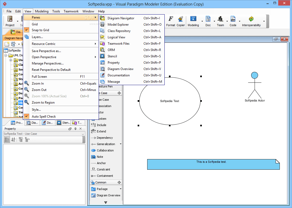This screenshot has height=208, width=292.
Task: Click the Format toolbar icon
Action: [171, 19]
